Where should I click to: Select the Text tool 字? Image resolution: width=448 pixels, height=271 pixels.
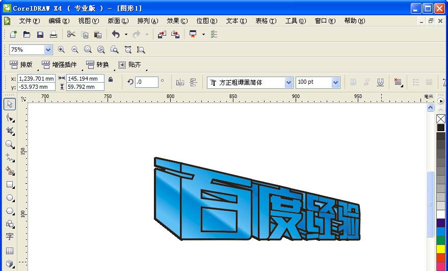click(x=9, y=237)
